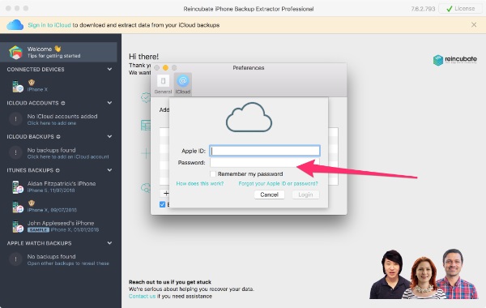Click the Aidan Fitzpatrick's iPhone backup icon
Image resolution: width=486 pixels, height=308 pixels.
(18, 186)
